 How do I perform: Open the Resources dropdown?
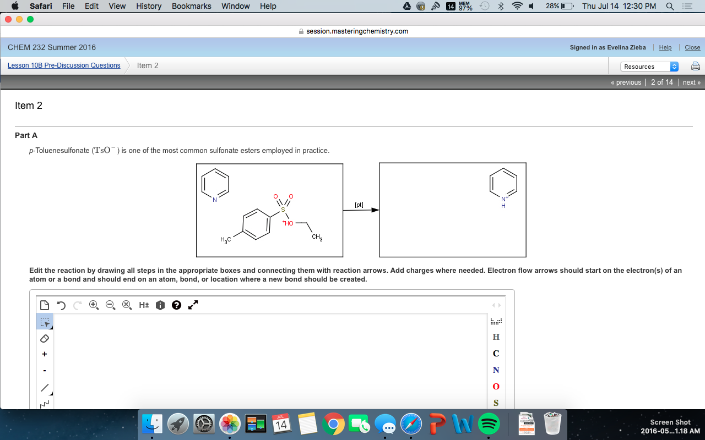pos(649,66)
